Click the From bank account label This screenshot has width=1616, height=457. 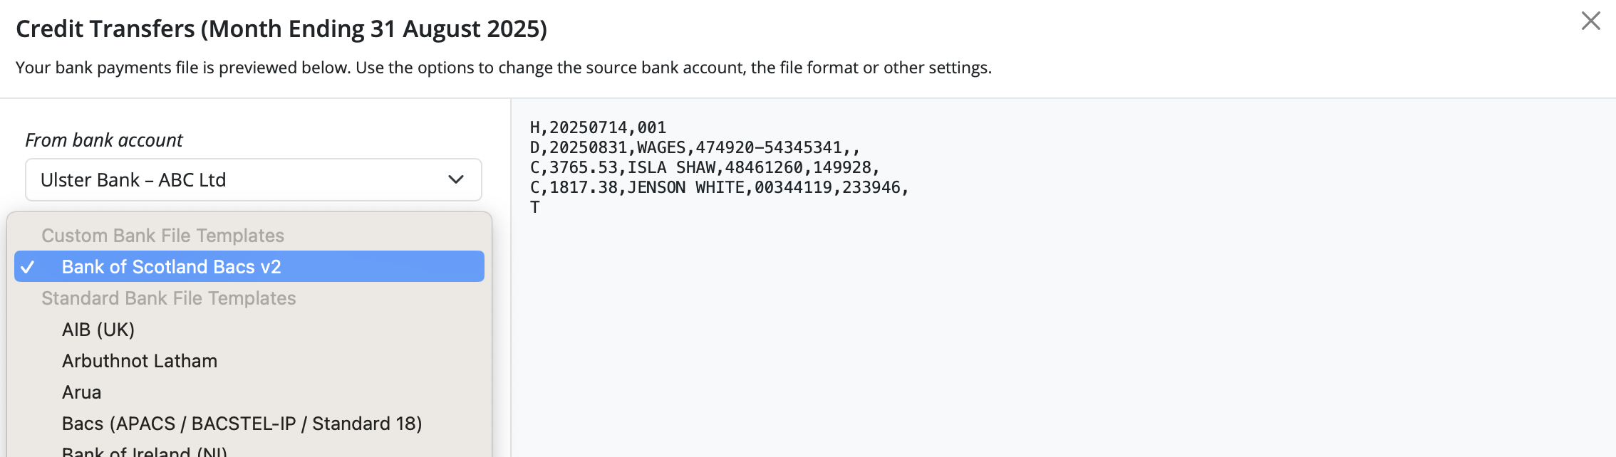[104, 140]
